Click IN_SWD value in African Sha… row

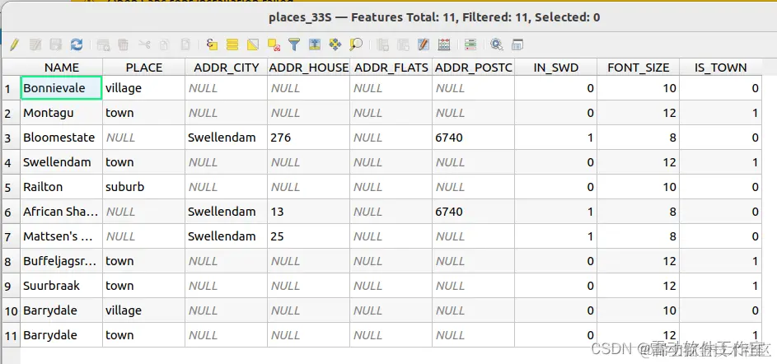click(555, 212)
